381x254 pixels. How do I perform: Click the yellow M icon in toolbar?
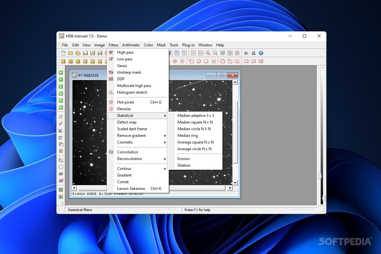[x=93, y=61]
